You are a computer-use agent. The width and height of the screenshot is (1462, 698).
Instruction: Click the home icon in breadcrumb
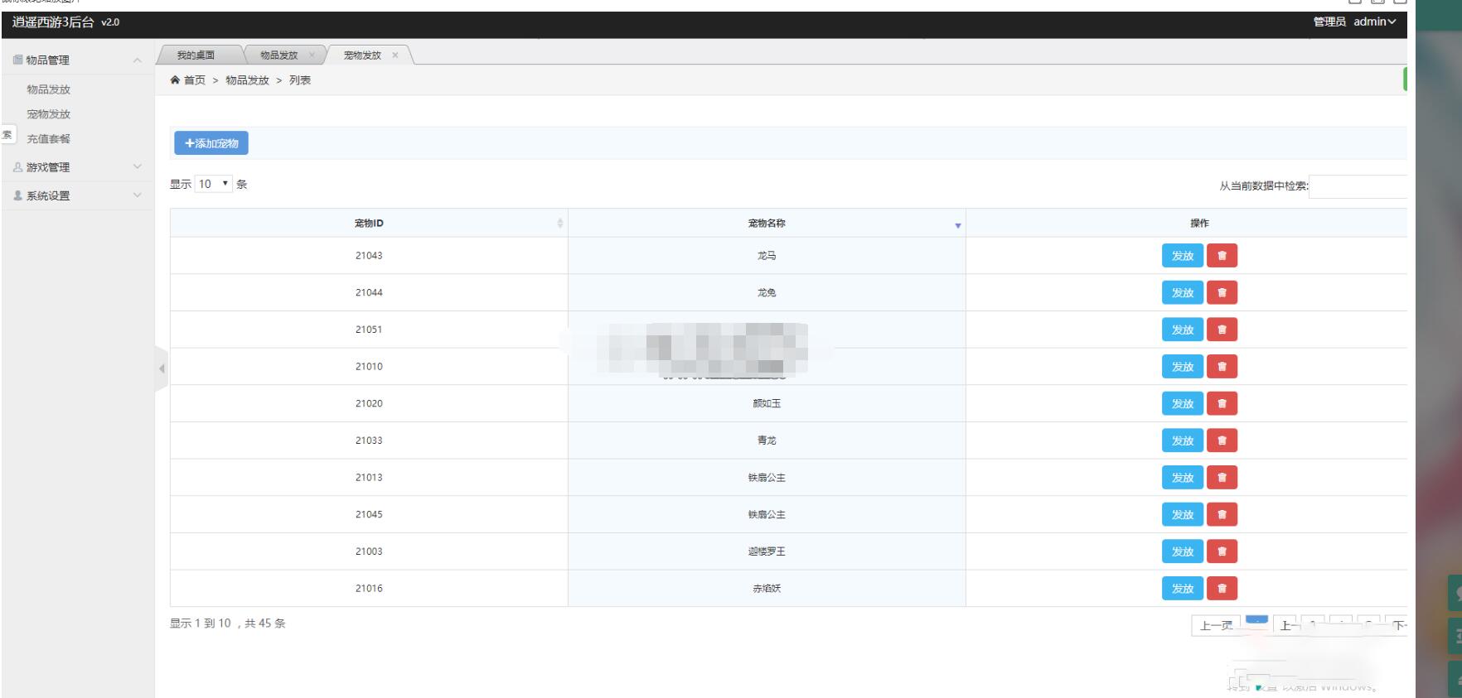(175, 80)
